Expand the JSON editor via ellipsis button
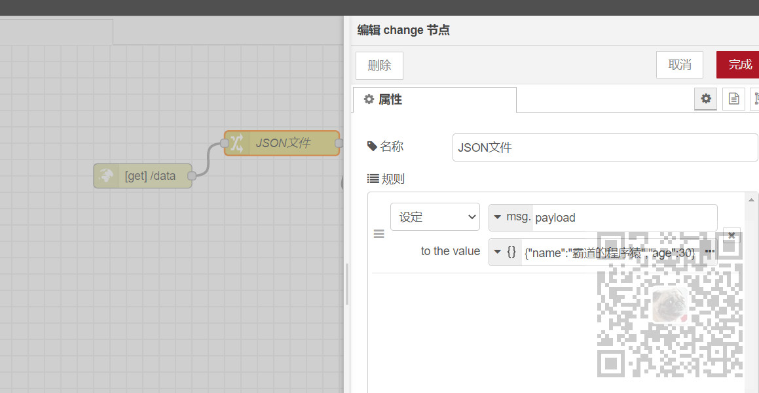This screenshot has height=393, width=759. coord(709,251)
